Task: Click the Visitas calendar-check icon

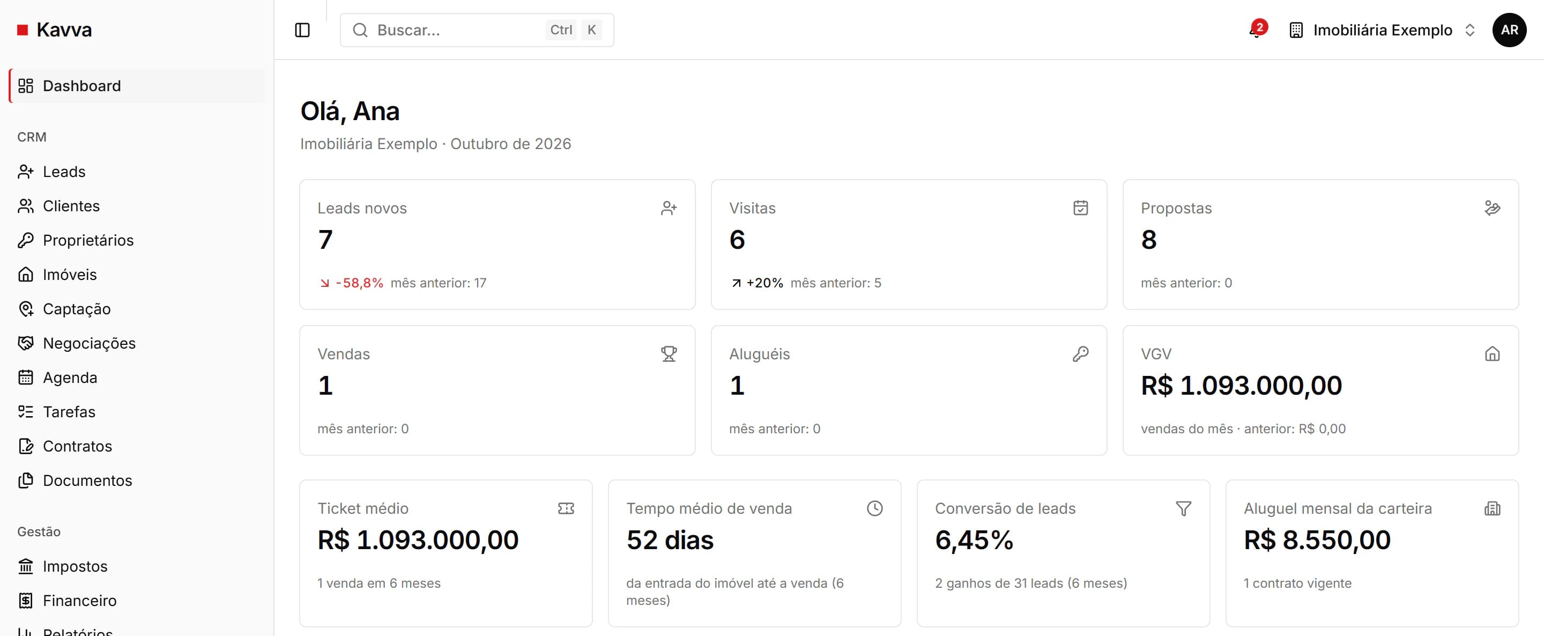Action: [x=1080, y=208]
